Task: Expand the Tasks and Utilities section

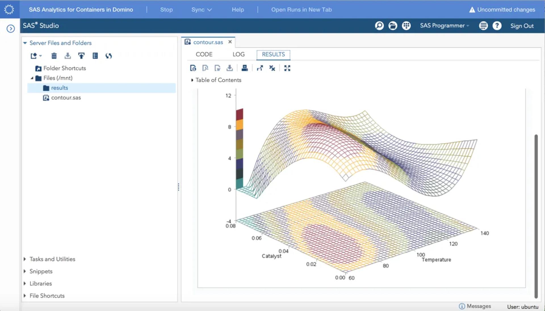Action: point(25,259)
